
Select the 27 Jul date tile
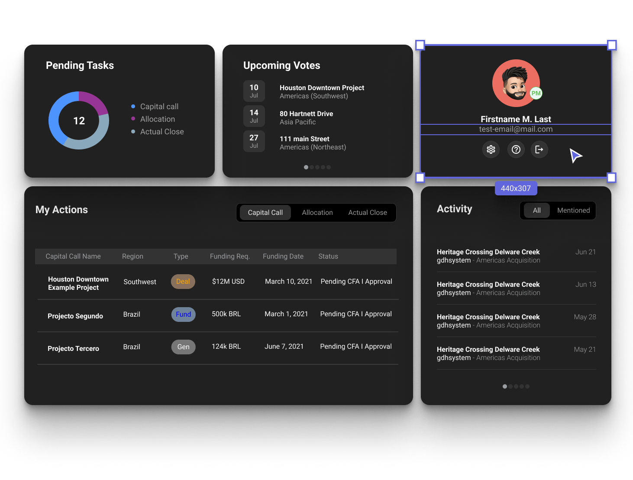(254, 141)
